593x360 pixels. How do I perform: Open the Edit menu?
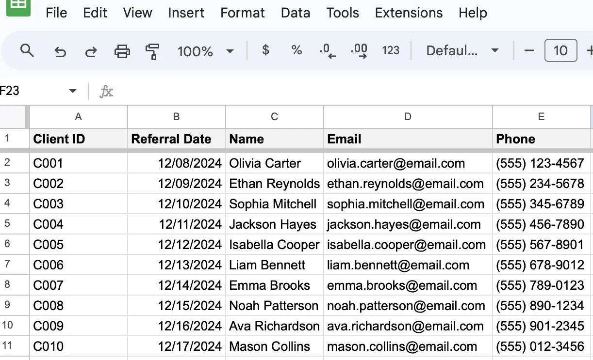pos(95,13)
